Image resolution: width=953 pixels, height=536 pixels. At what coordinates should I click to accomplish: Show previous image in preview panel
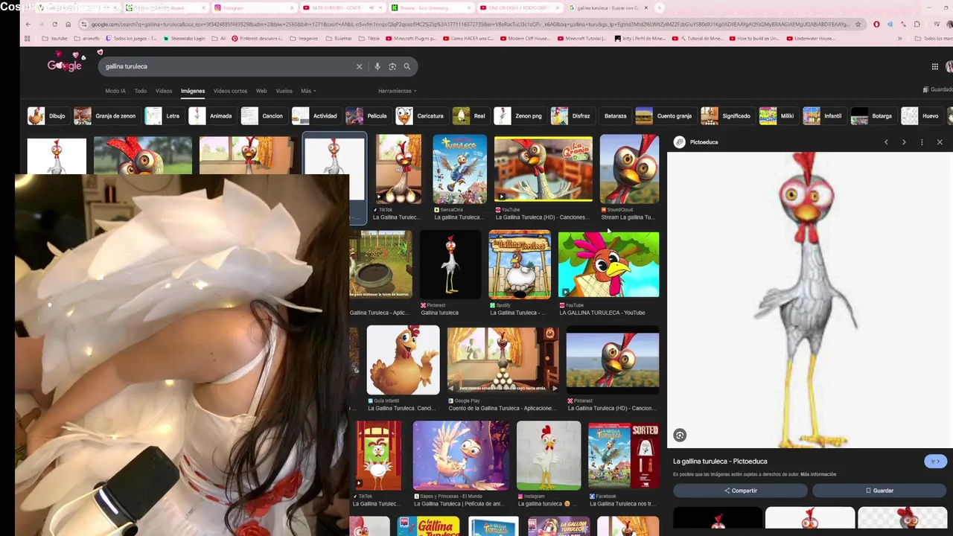[886, 142]
